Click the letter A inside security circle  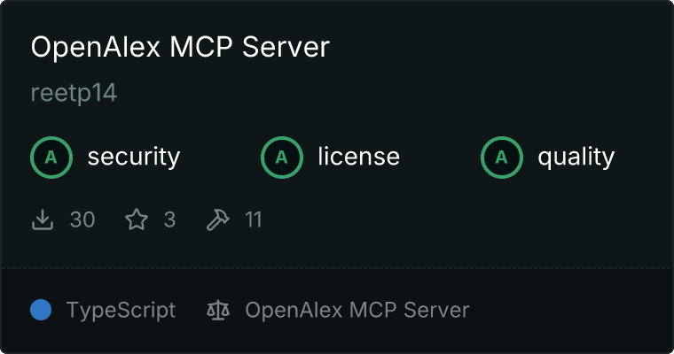[51, 158]
